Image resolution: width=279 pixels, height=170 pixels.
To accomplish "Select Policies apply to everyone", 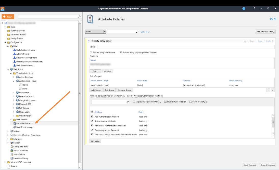I will tap(91, 53).
